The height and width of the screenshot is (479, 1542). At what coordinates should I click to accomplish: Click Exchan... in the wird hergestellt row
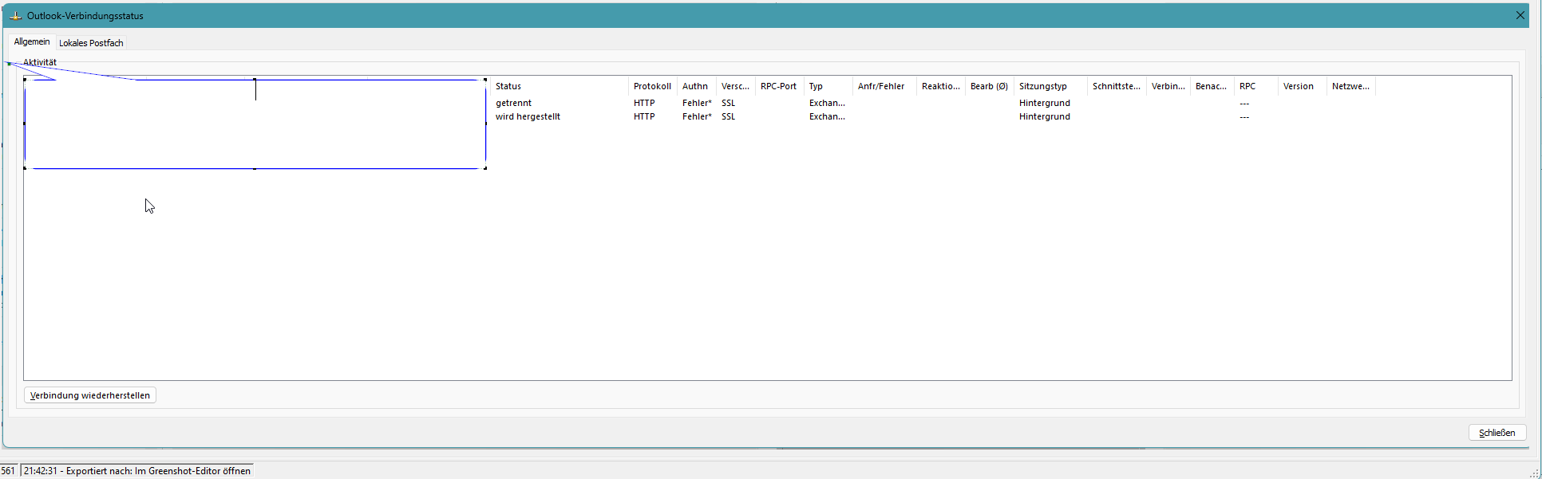[x=827, y=116]
